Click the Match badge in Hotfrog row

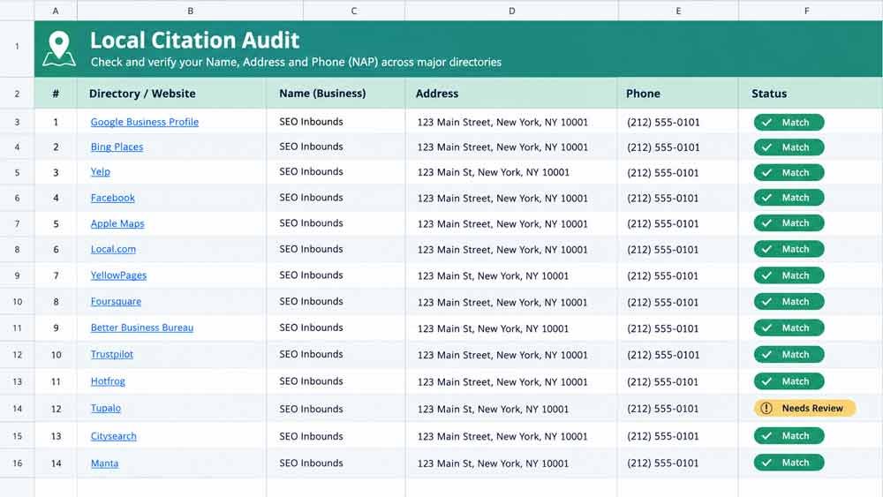coord(789,381)
